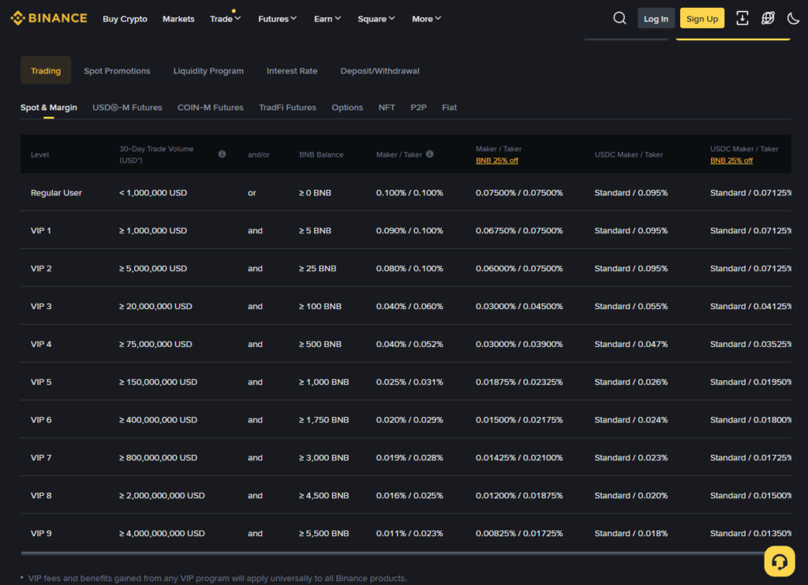Open the Interest Rate tab
The width and height of the screenshot is (808, 585).
292,70
